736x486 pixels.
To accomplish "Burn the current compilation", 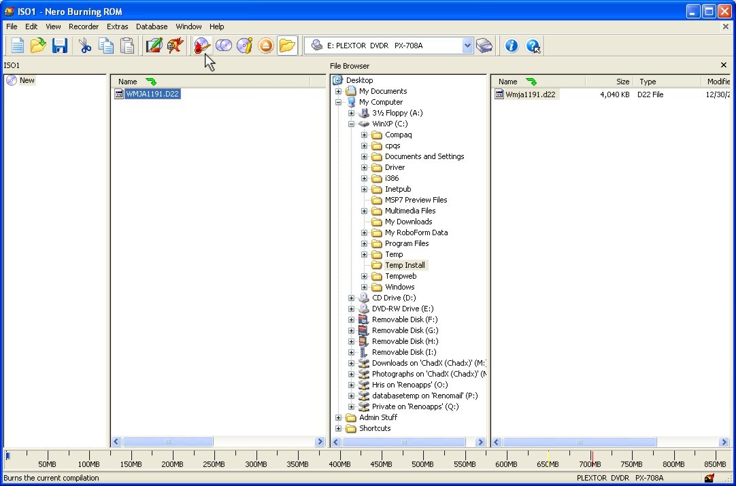I will click(x=202, y=46).
